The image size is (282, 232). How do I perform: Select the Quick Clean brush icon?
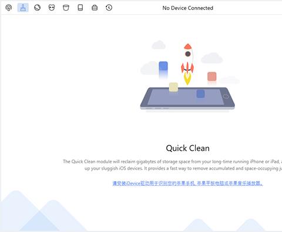pyautogui.click(x=23, y=8)
